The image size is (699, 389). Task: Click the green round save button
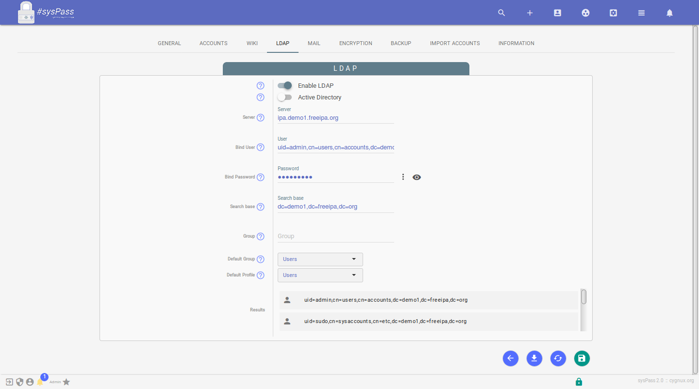click(x=582, y=358)
